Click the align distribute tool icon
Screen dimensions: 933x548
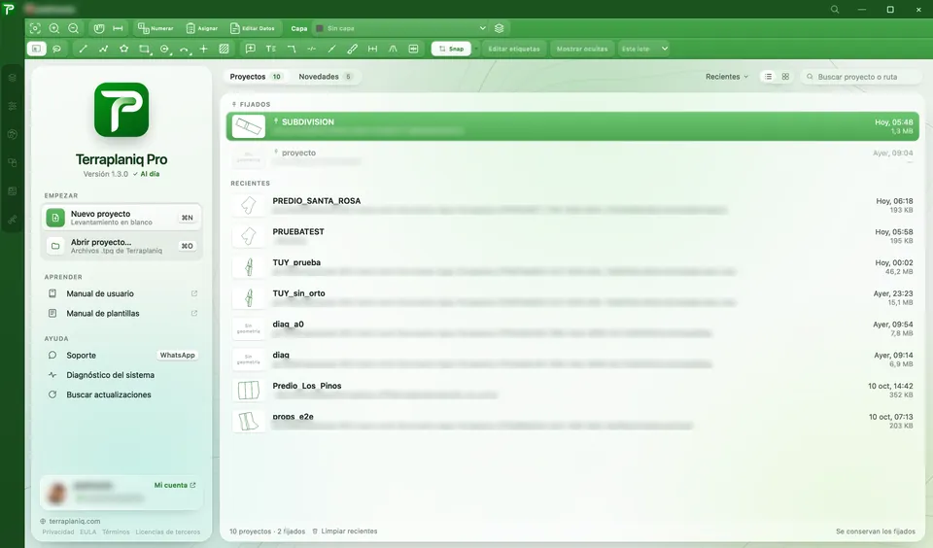pyautogui.click(x=414, y=49)
